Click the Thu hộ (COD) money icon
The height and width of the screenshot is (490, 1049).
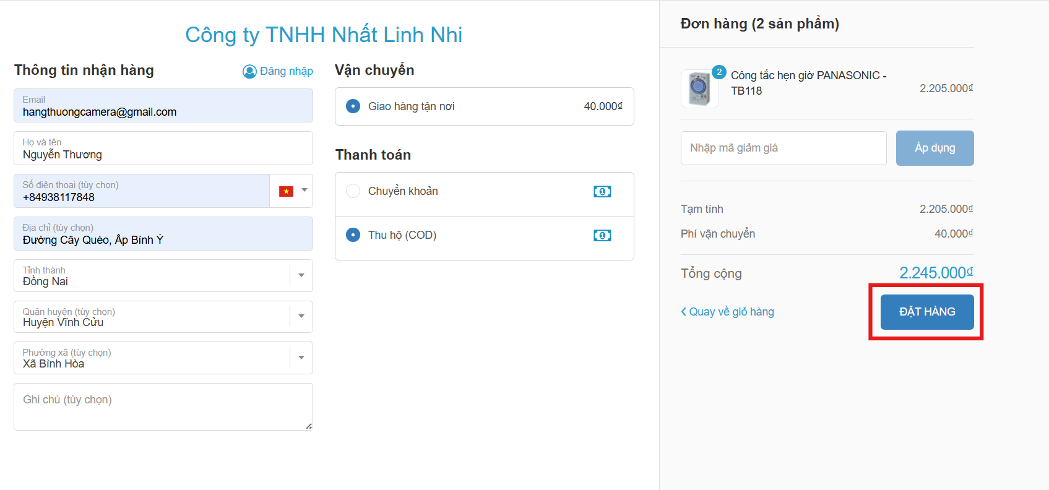[602, 236]
